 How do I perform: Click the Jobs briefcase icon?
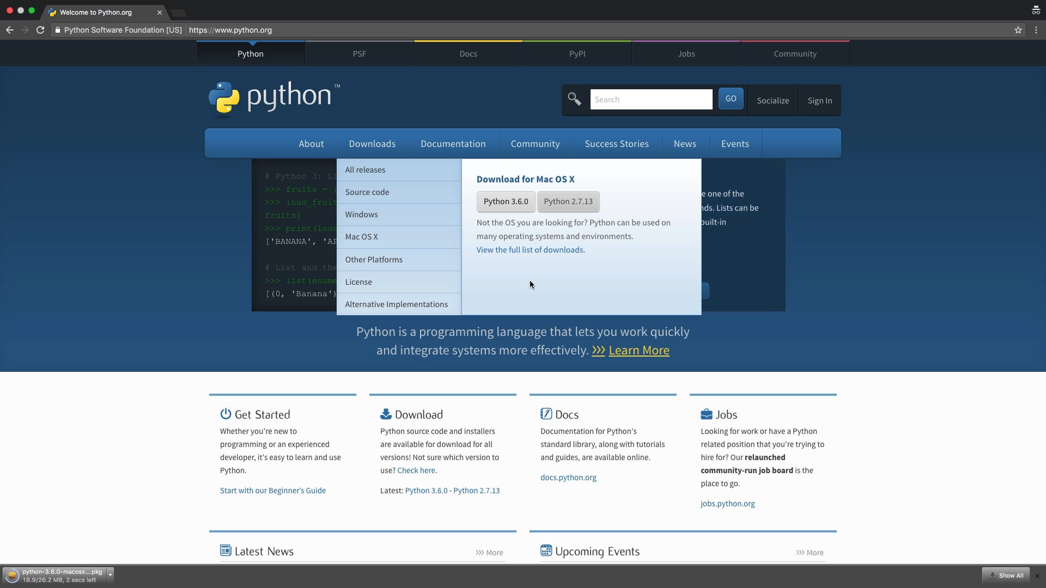tap(707, 414)
